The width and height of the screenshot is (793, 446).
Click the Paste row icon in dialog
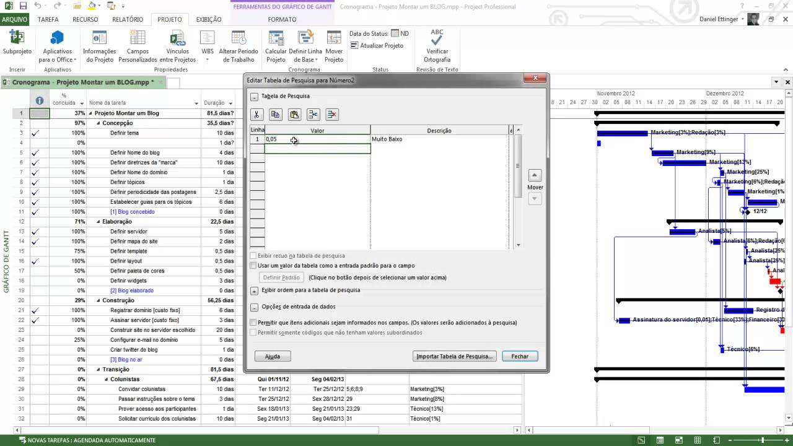[294, 115]
